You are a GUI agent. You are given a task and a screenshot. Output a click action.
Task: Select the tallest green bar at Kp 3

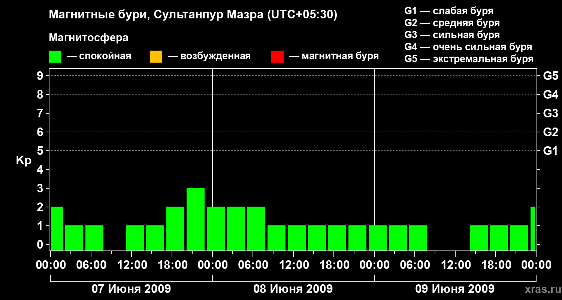pyautogui.click(x=196, y=219)
